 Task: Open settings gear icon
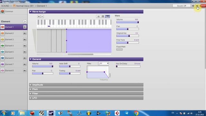tap(193, 6)
